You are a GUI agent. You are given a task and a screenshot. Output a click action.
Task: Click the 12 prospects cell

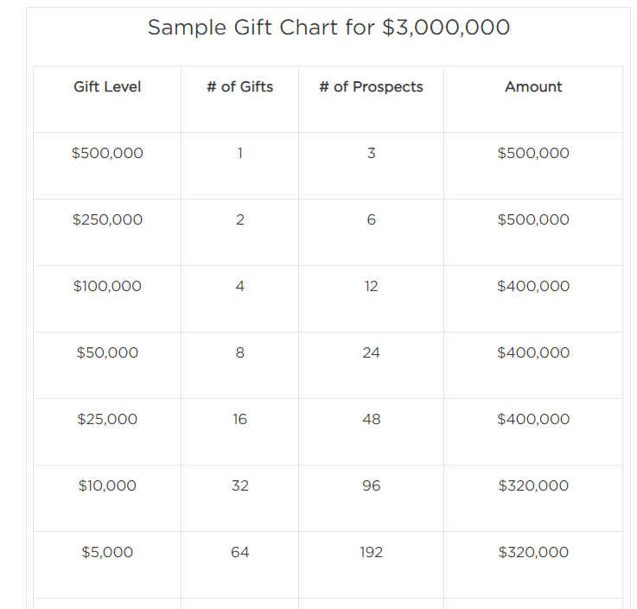pos(371,287)
